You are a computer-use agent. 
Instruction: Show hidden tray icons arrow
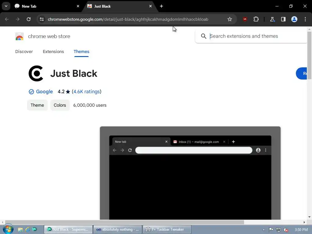264,230
